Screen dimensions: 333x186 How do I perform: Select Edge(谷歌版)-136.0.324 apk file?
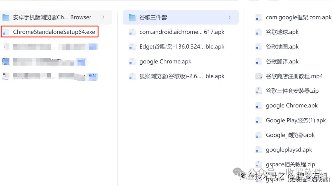point(180,47)
